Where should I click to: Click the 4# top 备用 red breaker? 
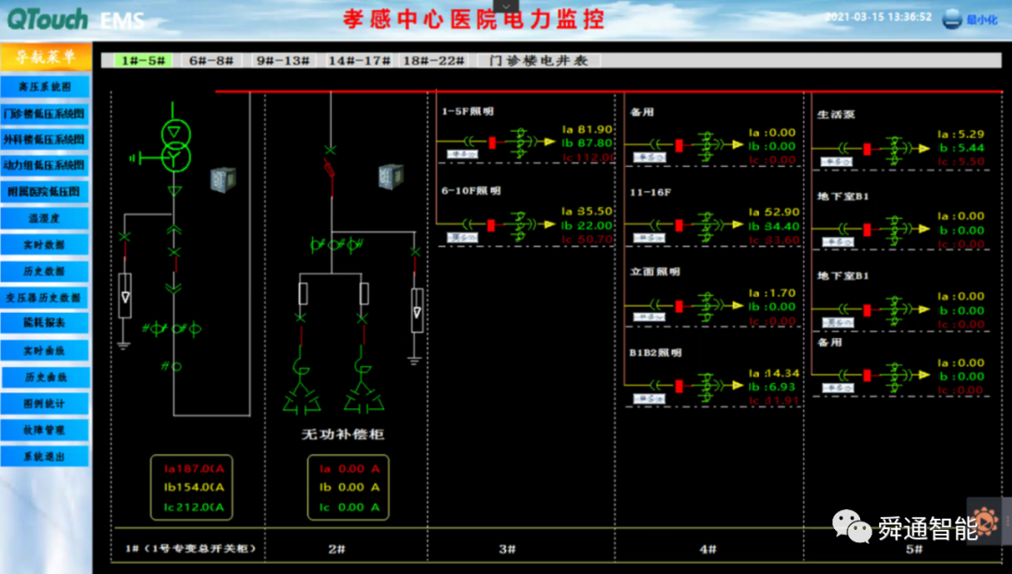click(679, 146)
